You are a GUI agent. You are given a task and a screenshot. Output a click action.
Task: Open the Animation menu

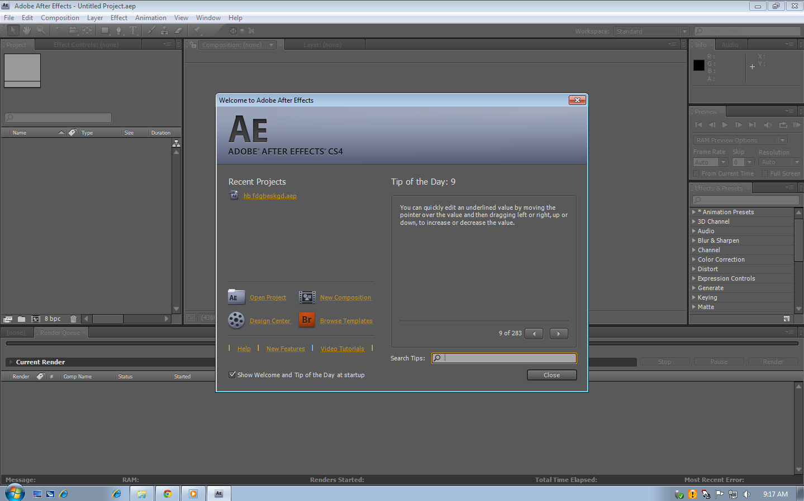(x=151, y=18)
